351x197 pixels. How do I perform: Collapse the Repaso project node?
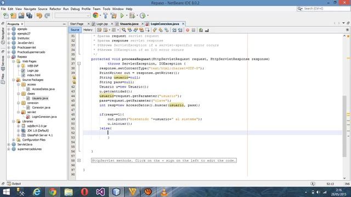pyautogui.click(x=9, y=57)
